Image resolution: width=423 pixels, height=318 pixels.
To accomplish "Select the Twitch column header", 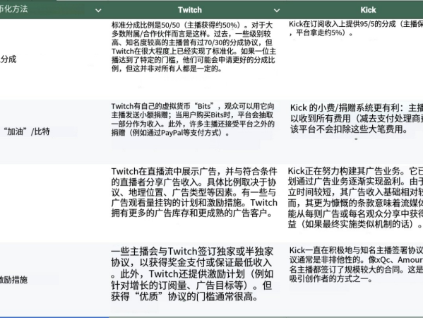I will click(x=190, y=10).
